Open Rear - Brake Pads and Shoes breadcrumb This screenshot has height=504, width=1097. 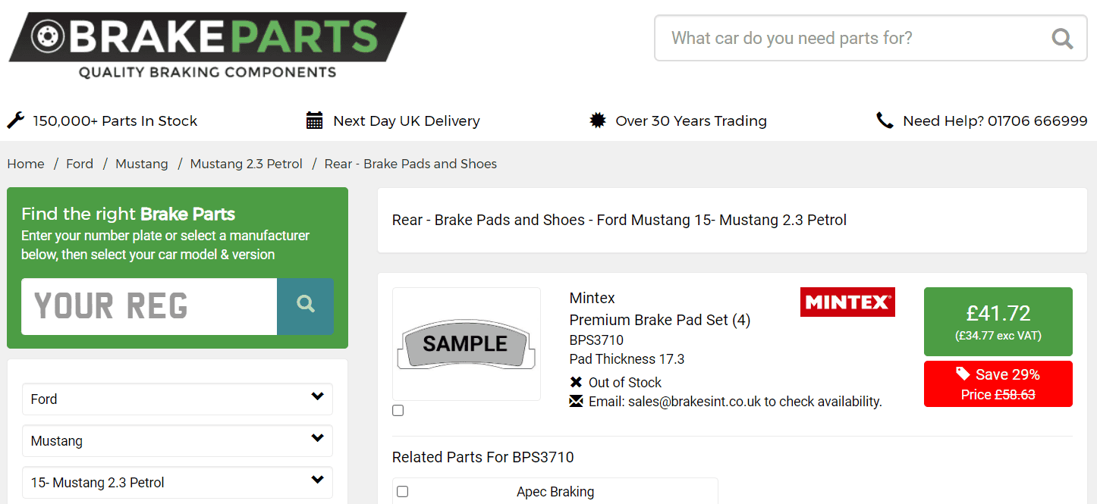[x=410, y=164]
